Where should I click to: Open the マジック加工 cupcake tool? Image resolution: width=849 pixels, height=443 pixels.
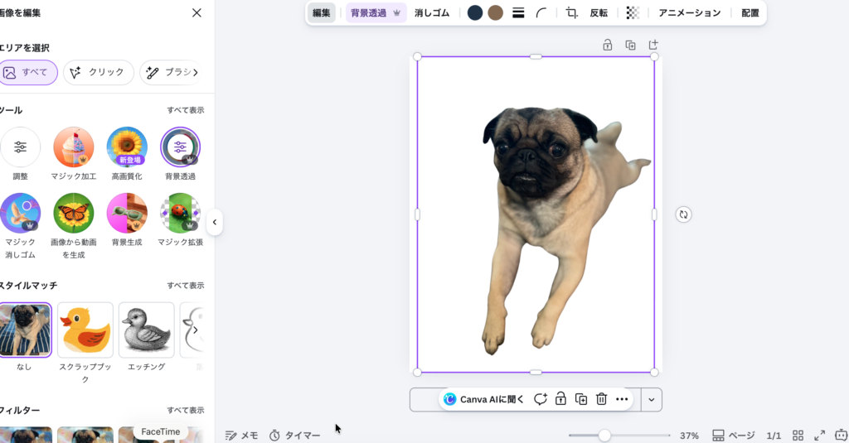point(73,147)
